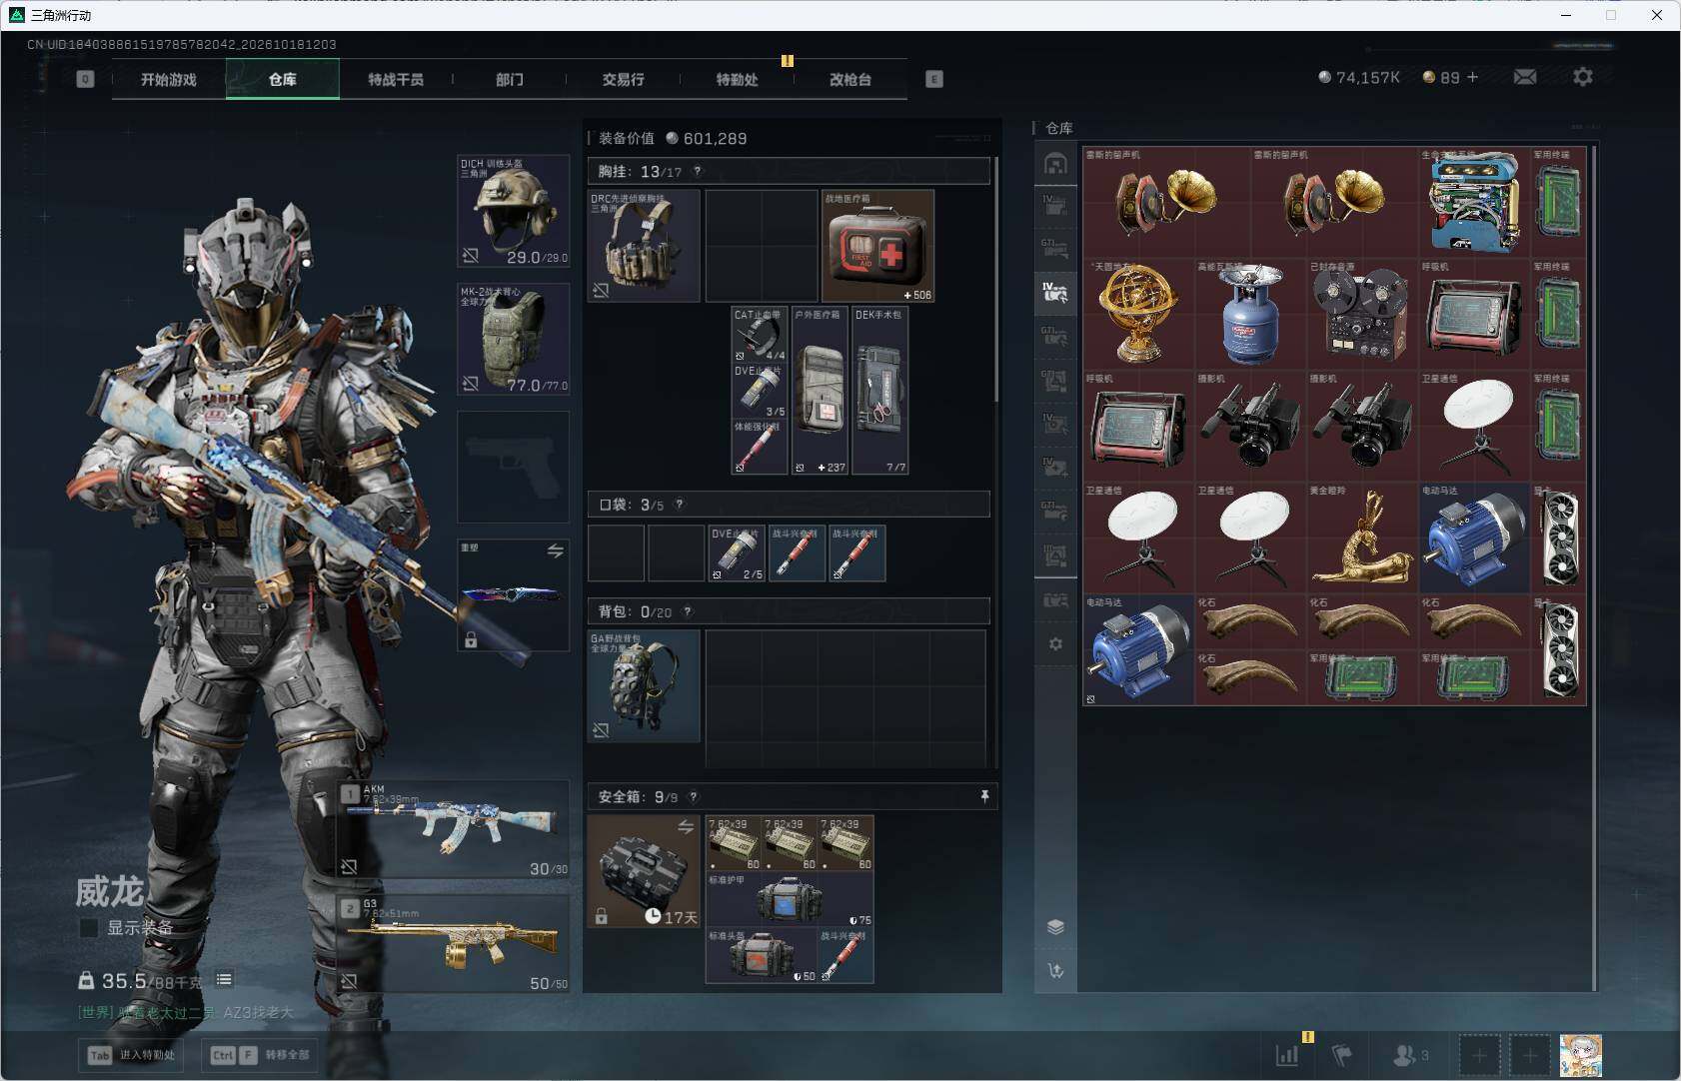1681x1081 pixels.
Task: Click the equipment panel vertical scrollbar
Action: point(996,280)
